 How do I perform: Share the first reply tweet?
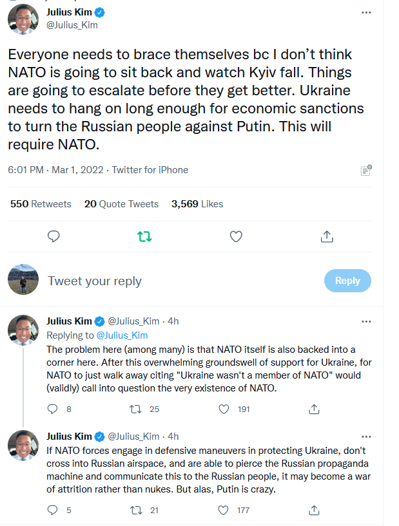(x=314, y=409)
